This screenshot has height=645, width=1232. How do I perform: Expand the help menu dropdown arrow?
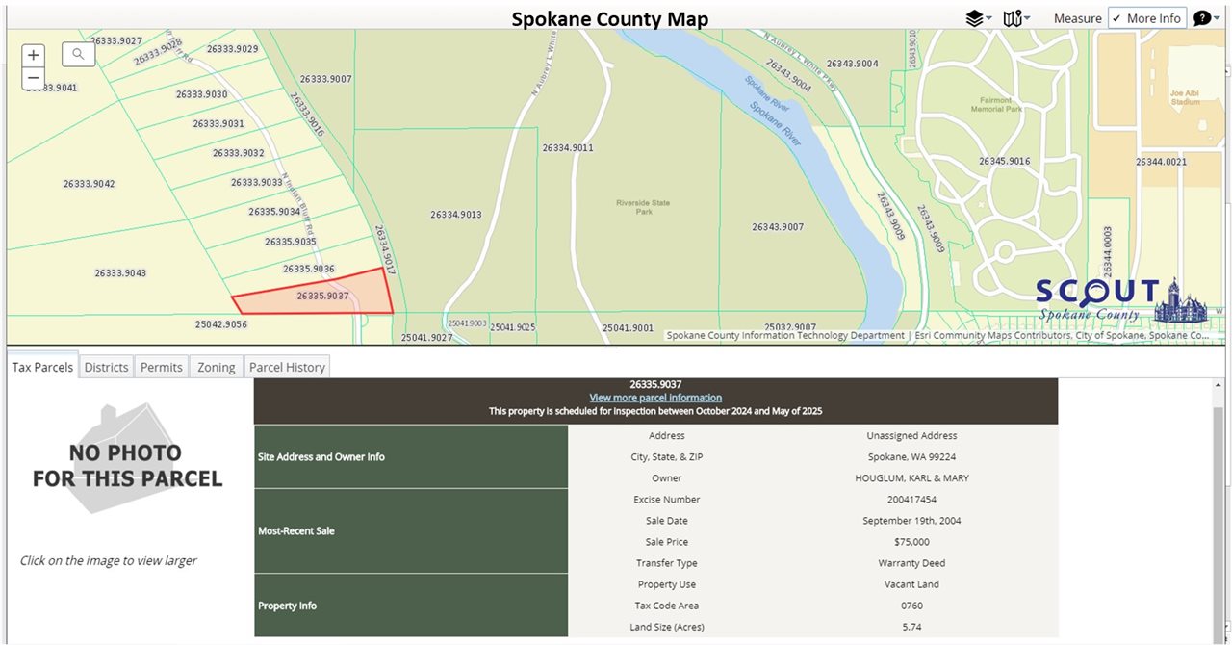(x=1217, y=18)
